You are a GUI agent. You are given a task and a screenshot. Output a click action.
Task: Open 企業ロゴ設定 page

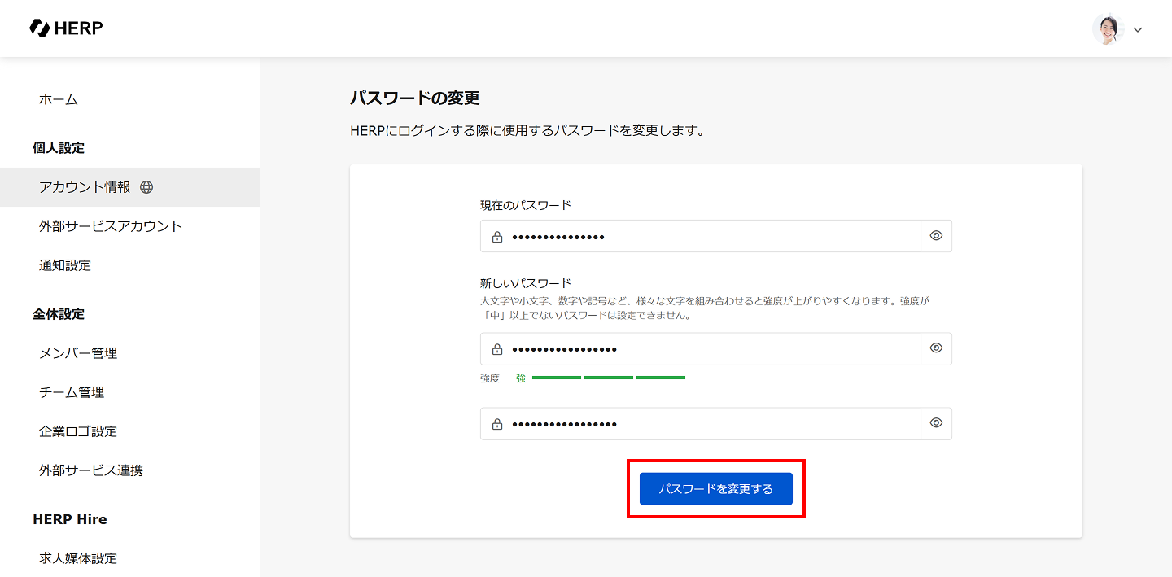(x=78, y=431)
